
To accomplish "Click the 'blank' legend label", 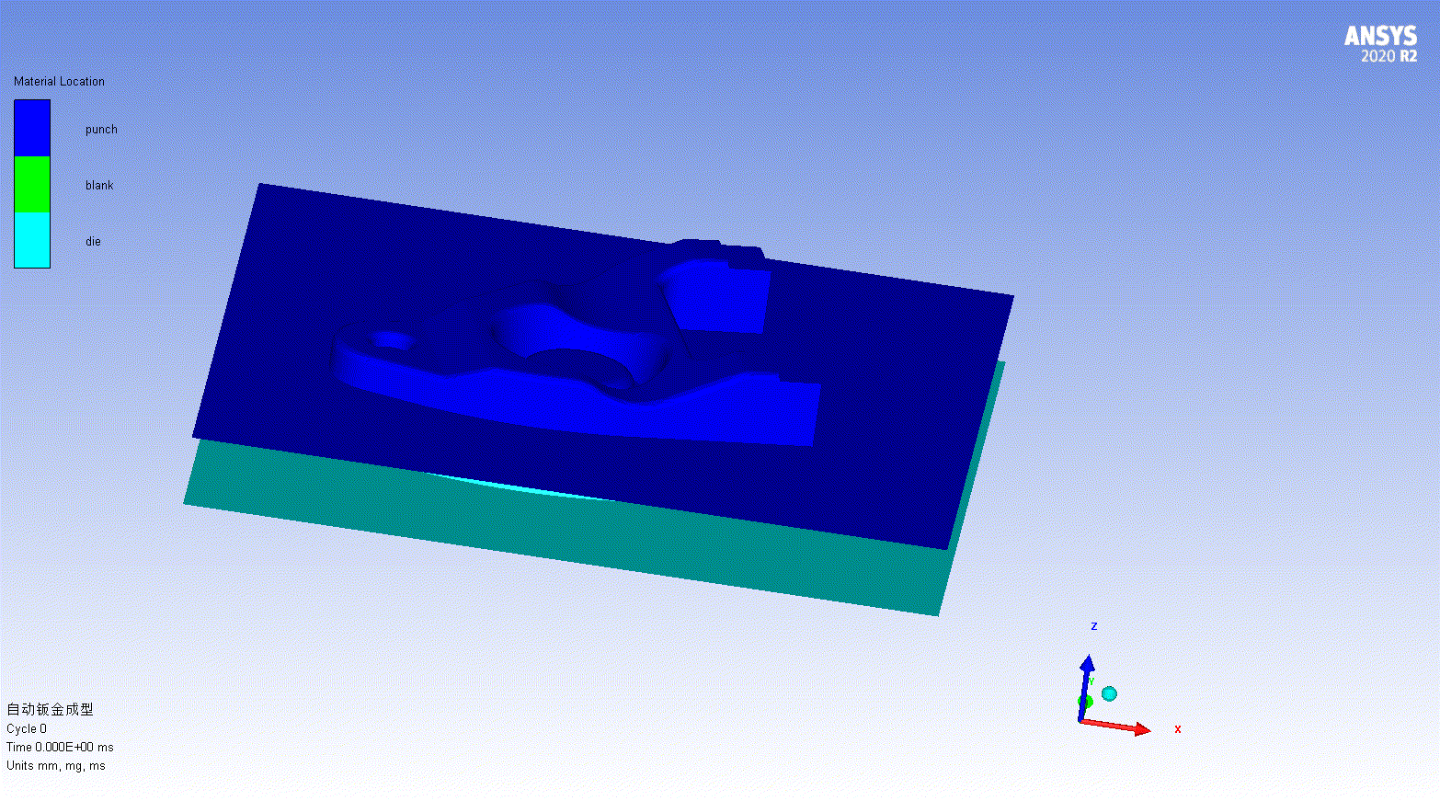I will (x=99, y=186).
